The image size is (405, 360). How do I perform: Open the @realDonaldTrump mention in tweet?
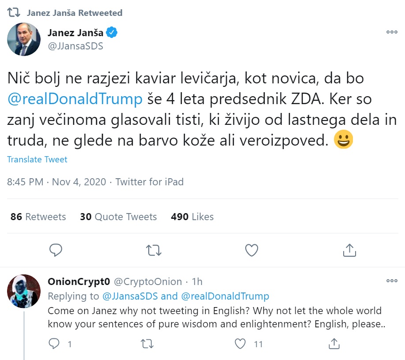pos(75,99)
